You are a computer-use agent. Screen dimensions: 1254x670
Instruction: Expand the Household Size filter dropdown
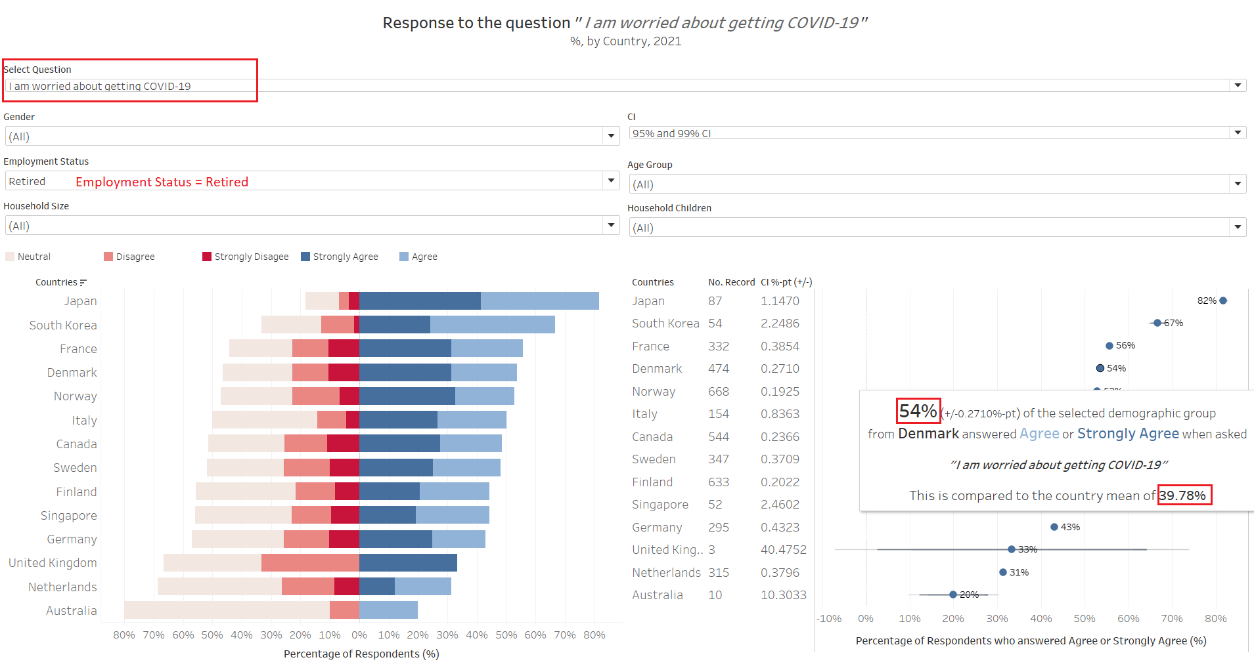click(611, 225)
